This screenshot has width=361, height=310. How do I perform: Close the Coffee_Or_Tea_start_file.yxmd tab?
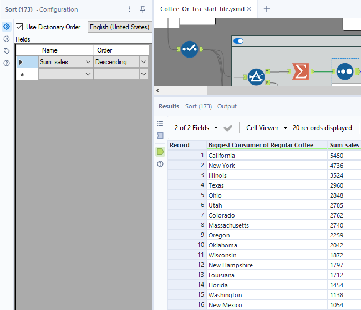tap(249, 9)
